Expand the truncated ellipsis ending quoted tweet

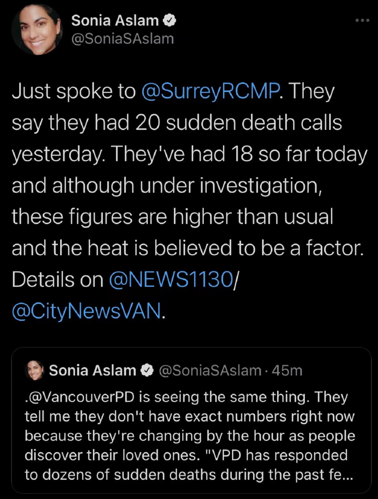(347, 475)
